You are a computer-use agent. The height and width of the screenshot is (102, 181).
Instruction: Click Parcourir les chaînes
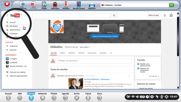[18, 72]
